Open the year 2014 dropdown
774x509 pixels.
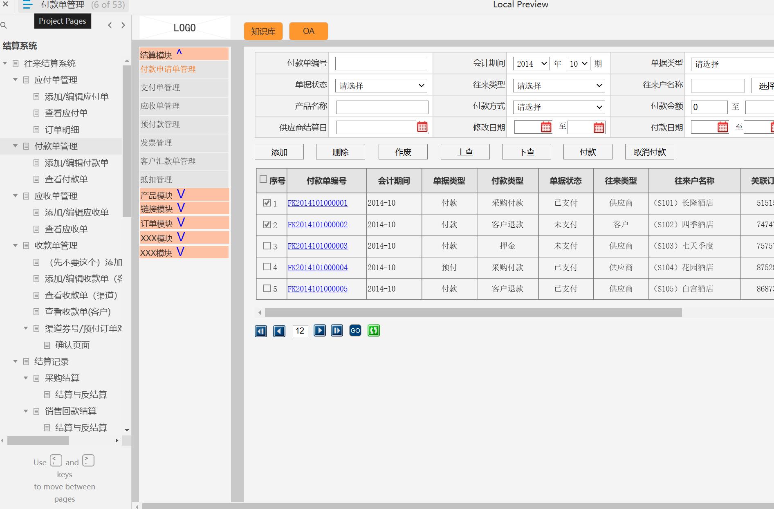(x=531, y=64)
